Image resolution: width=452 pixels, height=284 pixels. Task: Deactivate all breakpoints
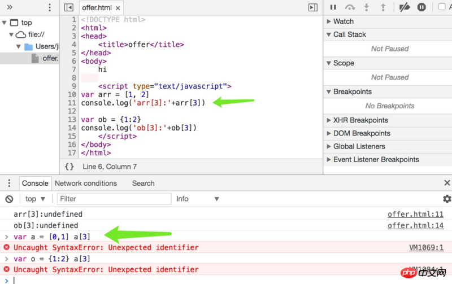coord(405,7)
